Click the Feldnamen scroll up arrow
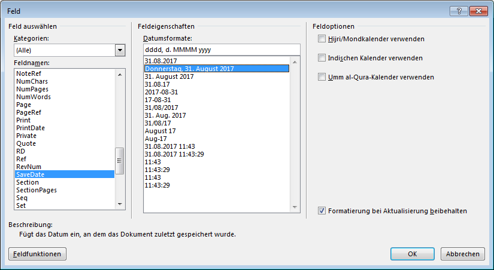 [120, 75]
